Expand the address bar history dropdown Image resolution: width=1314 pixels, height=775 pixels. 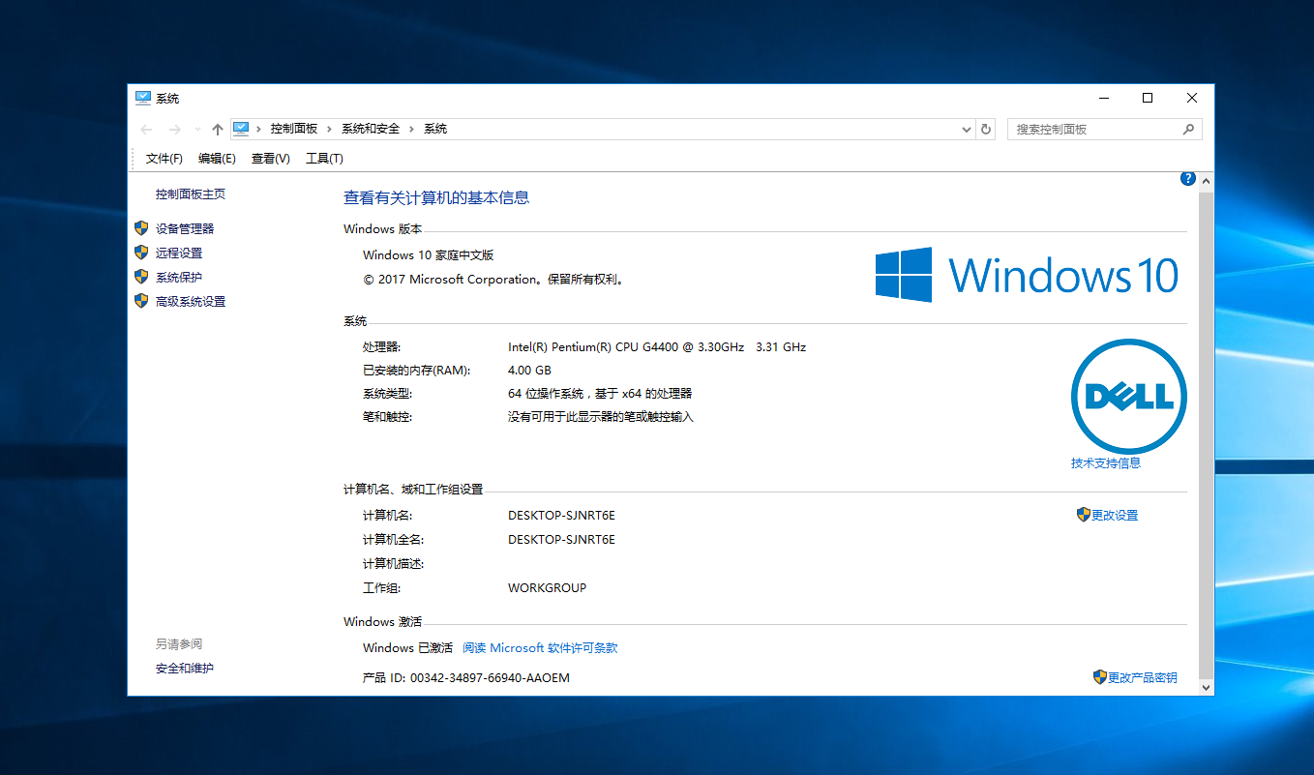tap(967, 129)
